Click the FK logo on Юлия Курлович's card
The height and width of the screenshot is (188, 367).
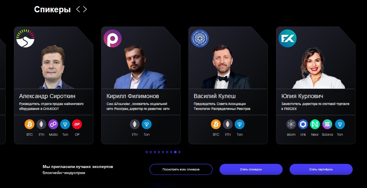click(x=288, y=38)
